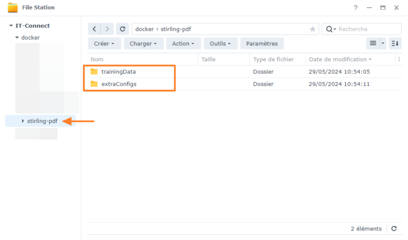The height and width of the screenshot is (240, 408).
Task: Switch to list view mode icon
Action: (373, 43)
